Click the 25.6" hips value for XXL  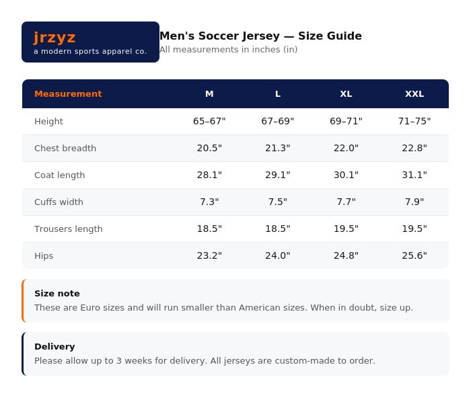414,255
